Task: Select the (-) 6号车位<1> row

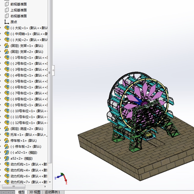Action: pyautogui.click(x=26, y=87)
